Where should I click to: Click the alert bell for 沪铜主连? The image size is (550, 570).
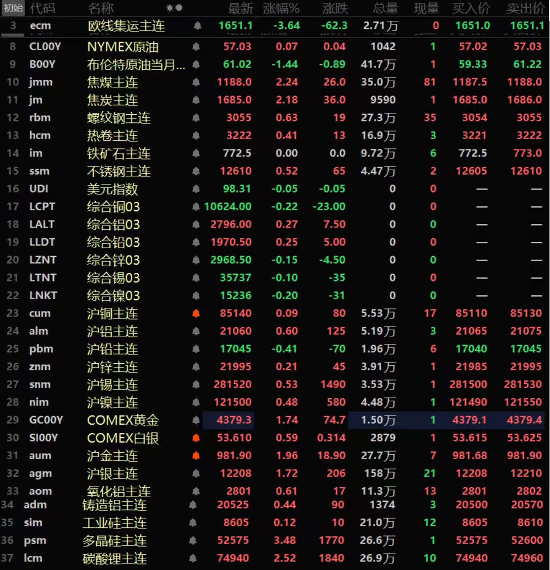point(196,313)
